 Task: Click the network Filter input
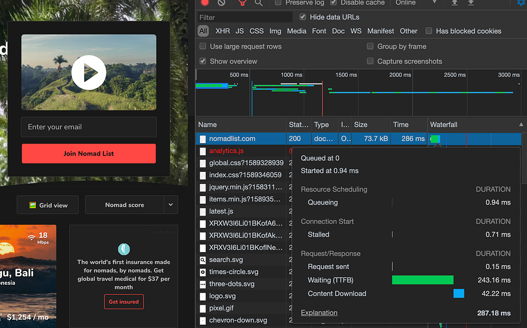click(x=245, y=17)
